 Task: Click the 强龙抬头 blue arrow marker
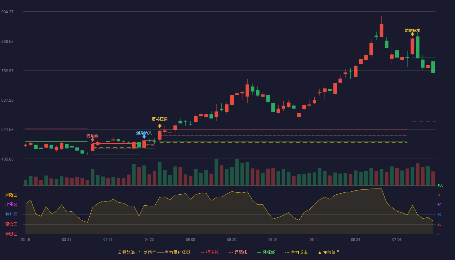tap(144, 137)
